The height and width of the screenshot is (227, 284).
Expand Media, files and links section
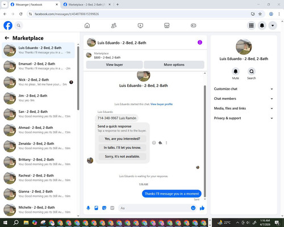point(244,108)
